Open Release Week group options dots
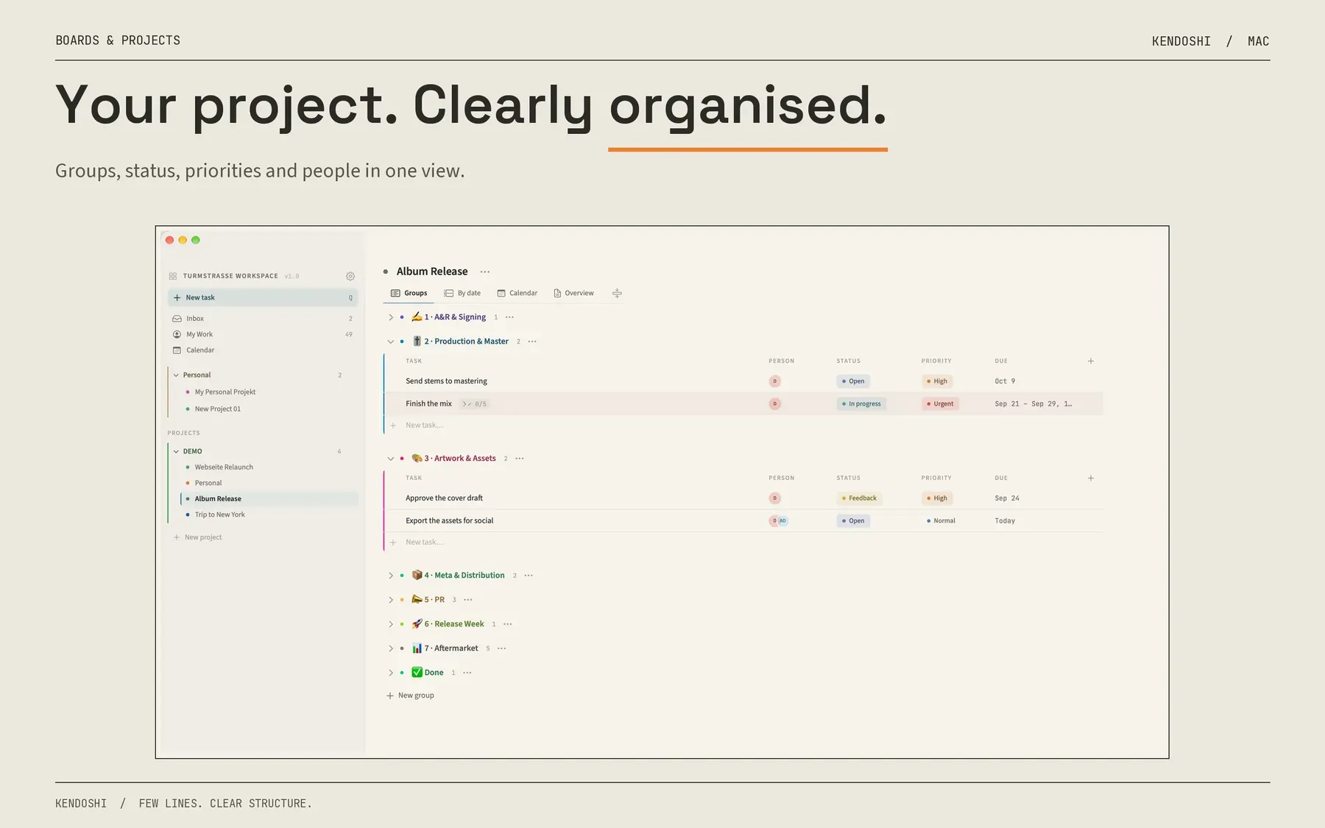 click(x=508, y=624)
